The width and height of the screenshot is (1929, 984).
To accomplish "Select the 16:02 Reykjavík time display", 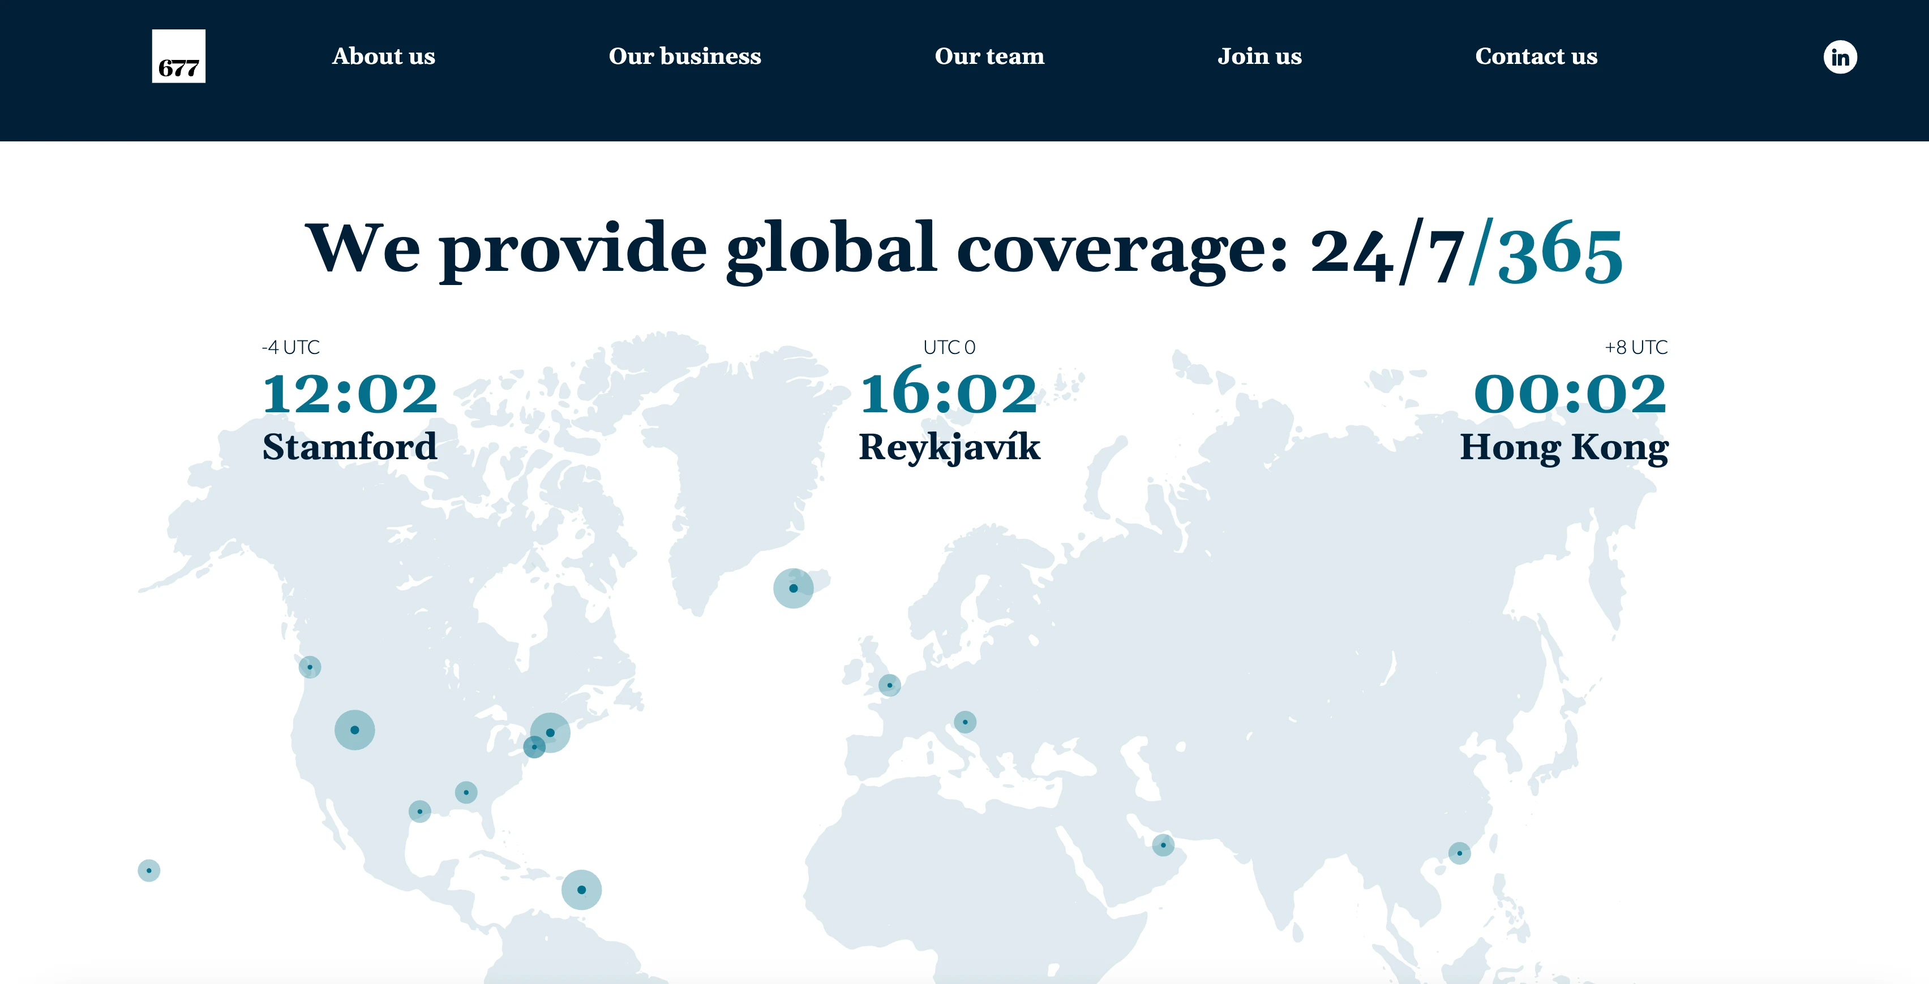I will point(950,392).
